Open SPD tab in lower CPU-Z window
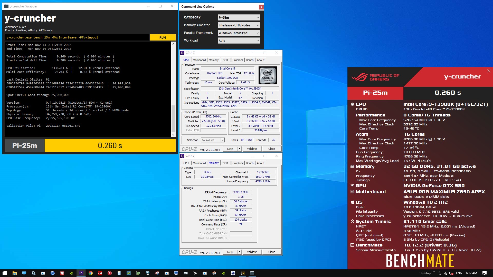 click(225, 163)
